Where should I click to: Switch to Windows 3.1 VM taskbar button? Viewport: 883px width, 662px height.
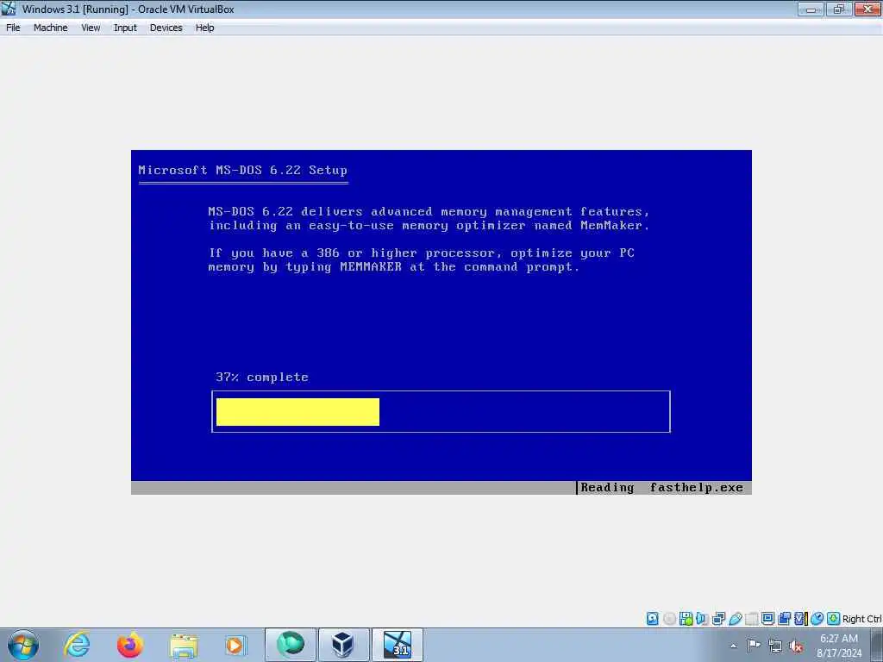pyautogui.click(x=397, y=645)
